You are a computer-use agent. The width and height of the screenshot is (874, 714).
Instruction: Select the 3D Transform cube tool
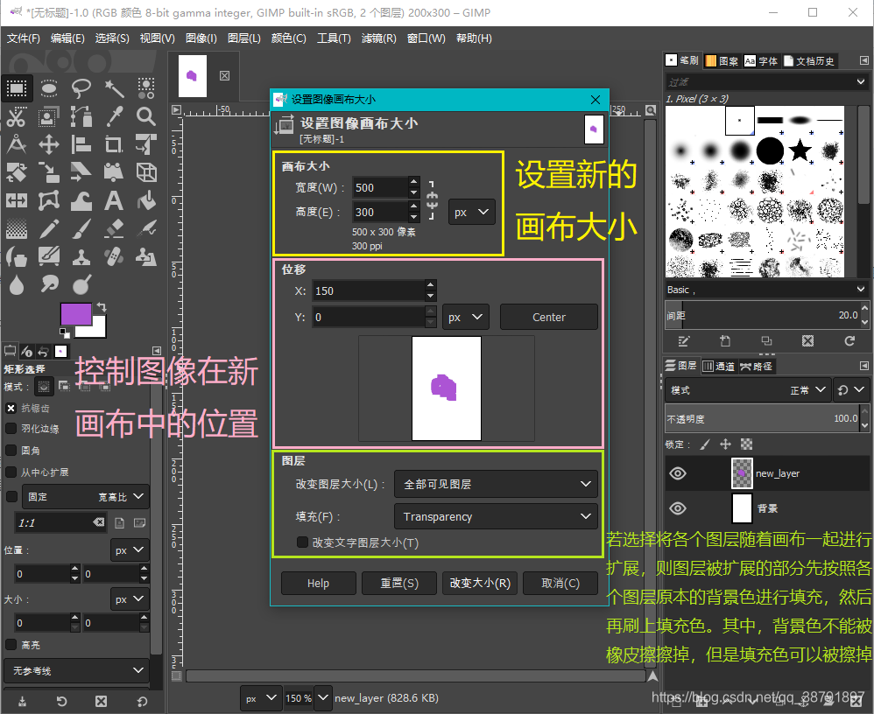coord(146,172)
